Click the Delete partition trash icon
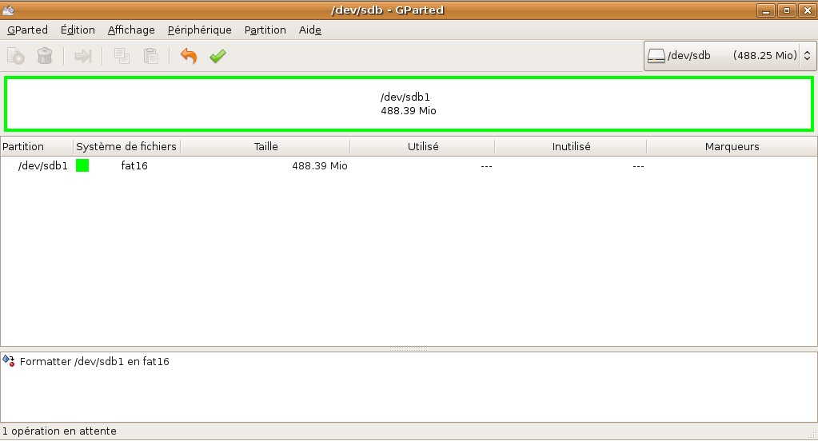Screen dimensions: 818x441 click(x=45, y=56)
